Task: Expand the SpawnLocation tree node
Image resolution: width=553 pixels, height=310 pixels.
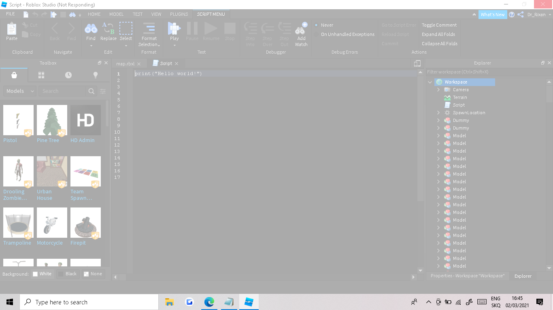Action: (x=438, y=113)
